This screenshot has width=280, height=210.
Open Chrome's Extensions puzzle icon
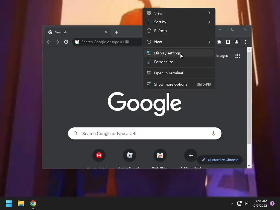(x=219, y=42)
